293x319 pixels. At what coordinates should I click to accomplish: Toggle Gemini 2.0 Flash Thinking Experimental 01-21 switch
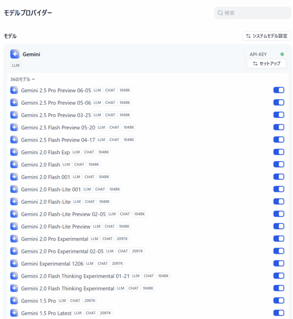pyautogui.click(x=278, y=276)
